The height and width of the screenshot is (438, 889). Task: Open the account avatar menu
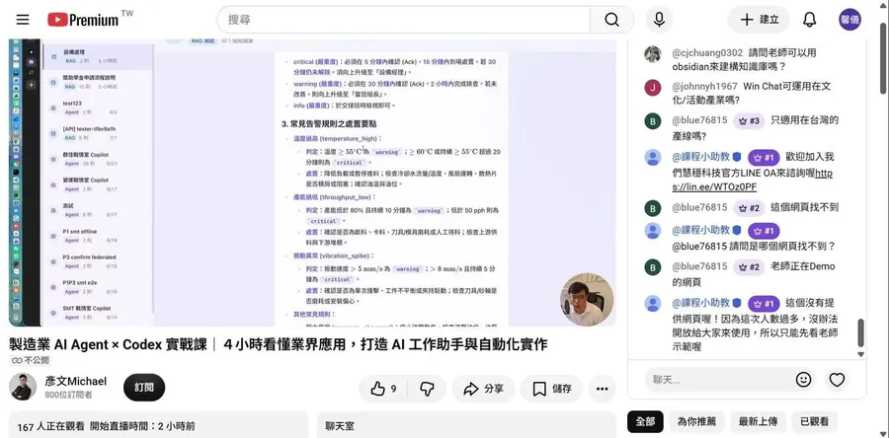click(849, 20)
